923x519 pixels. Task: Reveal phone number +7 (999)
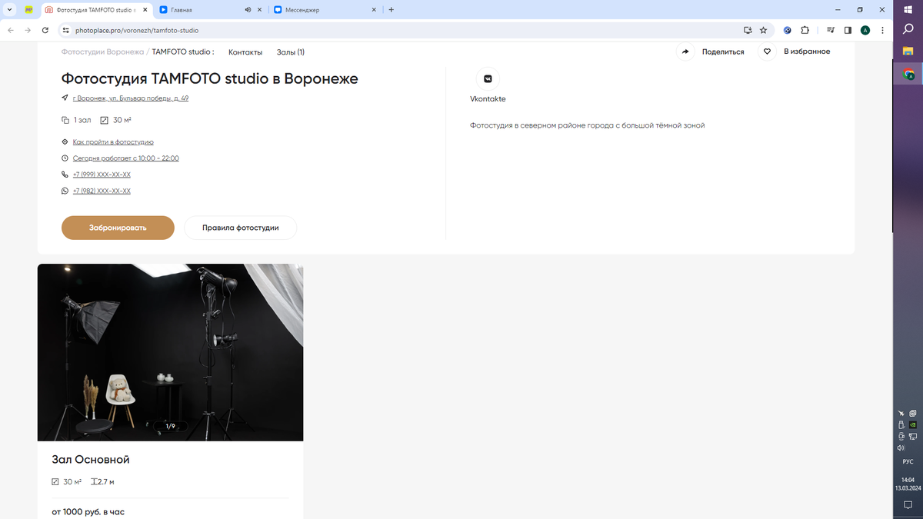pyautogui.click(x=102, y=175)
